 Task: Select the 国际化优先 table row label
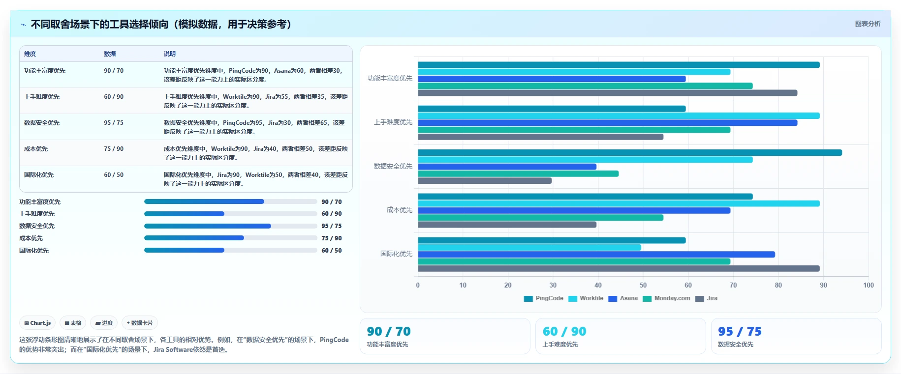(39, 175)
